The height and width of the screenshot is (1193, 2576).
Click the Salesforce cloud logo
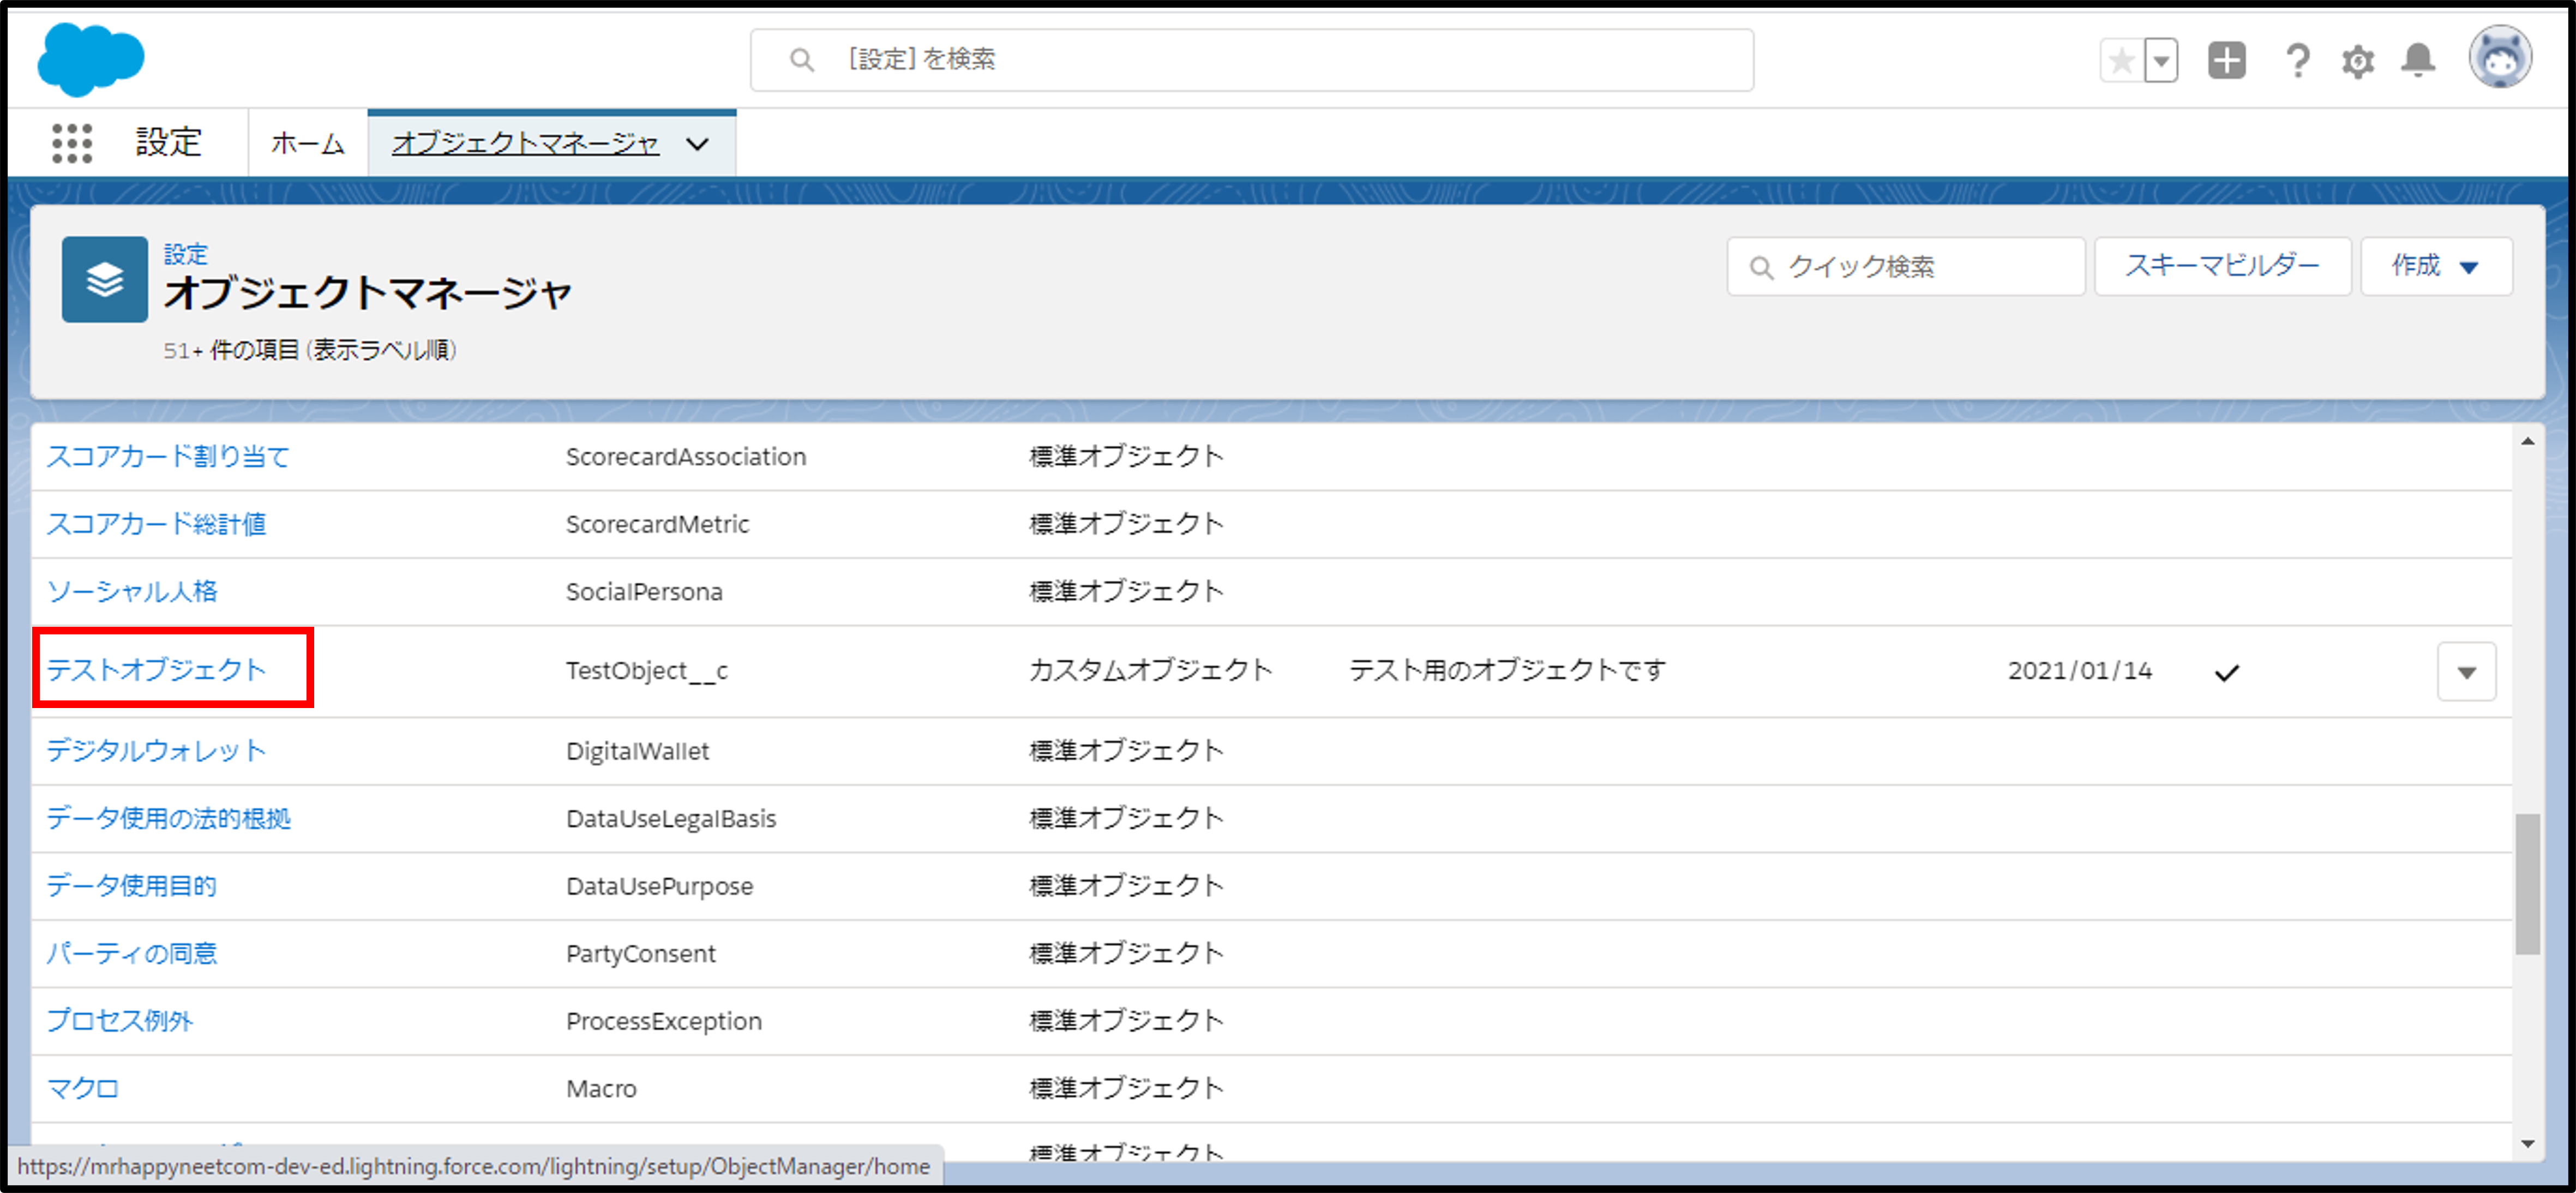[x=90, y=60]
